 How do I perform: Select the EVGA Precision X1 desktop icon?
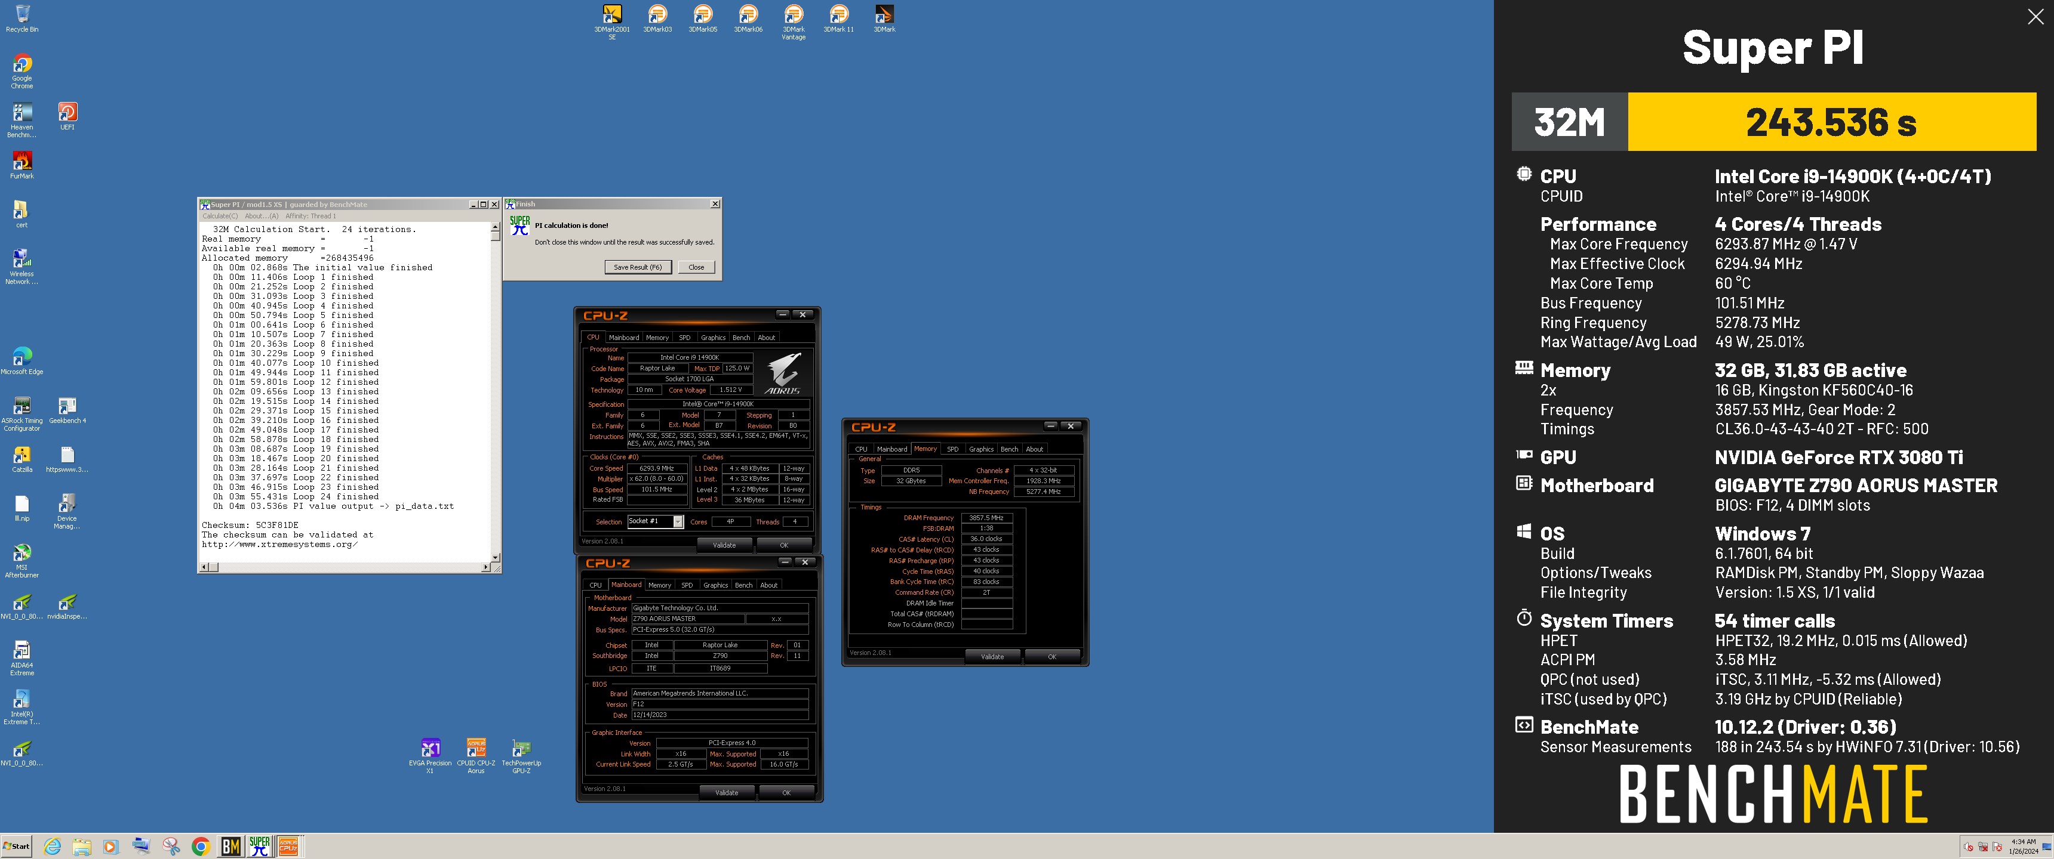coord(430,755)
